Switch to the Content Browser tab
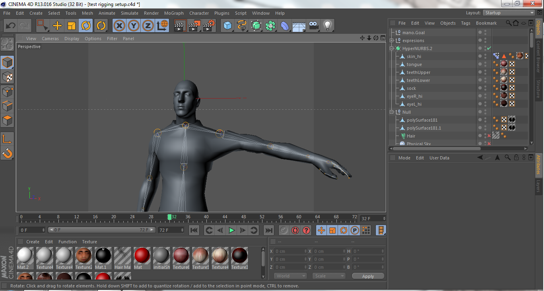 [x=539, y=56]
